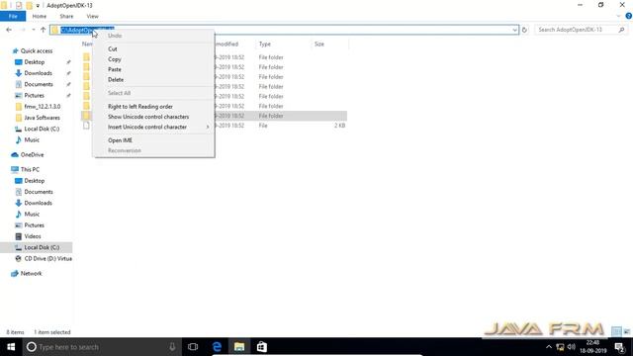Open Documents under This PC
Image resolution: width=633 pixels, height=356 pixels.
(39, 192)
